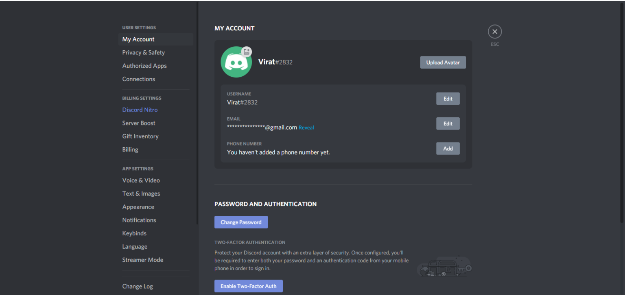Open Server Boost settings
Image resolution: width=625 pixels, height=295 pixels.
(138, 123)
